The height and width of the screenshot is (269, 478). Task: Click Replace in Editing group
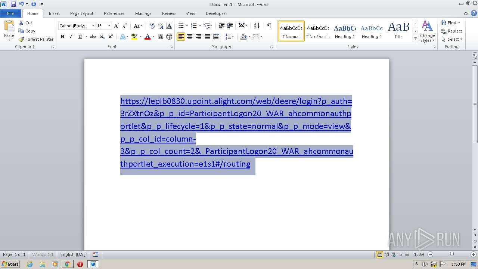click(451, 31)
